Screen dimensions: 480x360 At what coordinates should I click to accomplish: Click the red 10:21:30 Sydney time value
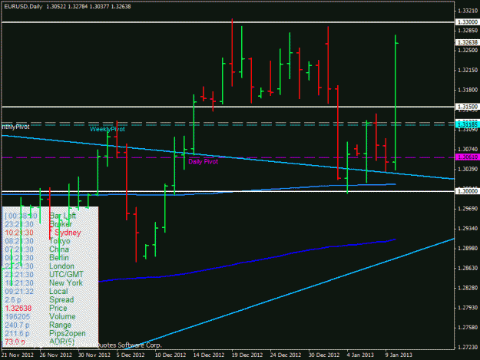tap(19, 233)
